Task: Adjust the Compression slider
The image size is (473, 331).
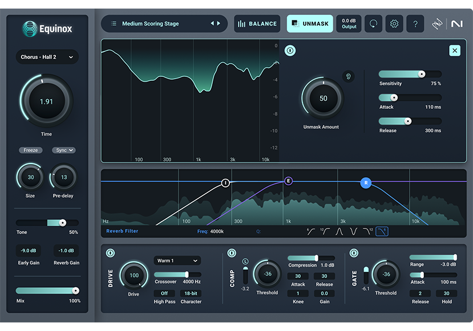Action: coord(312,258)
